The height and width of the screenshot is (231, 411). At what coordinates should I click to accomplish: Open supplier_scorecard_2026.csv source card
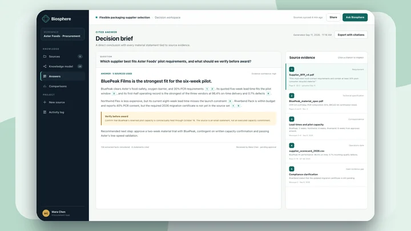327,151
